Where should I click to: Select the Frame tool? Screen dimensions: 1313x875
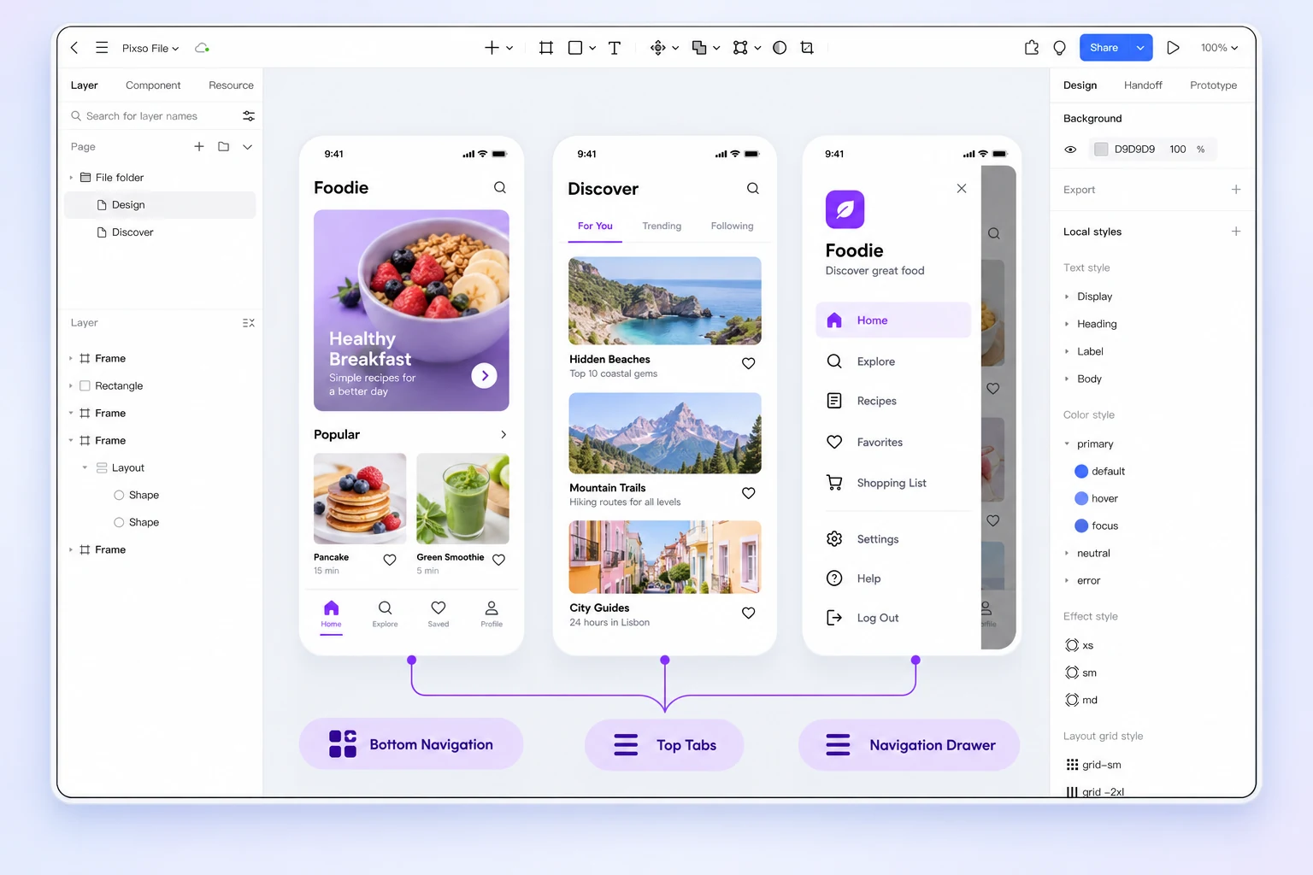click(546, 48)
